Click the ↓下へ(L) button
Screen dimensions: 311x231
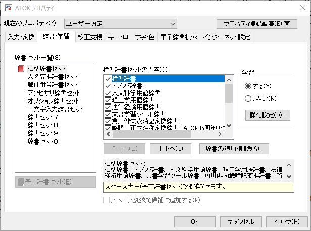pyautogui.click(x=170, y=149)
